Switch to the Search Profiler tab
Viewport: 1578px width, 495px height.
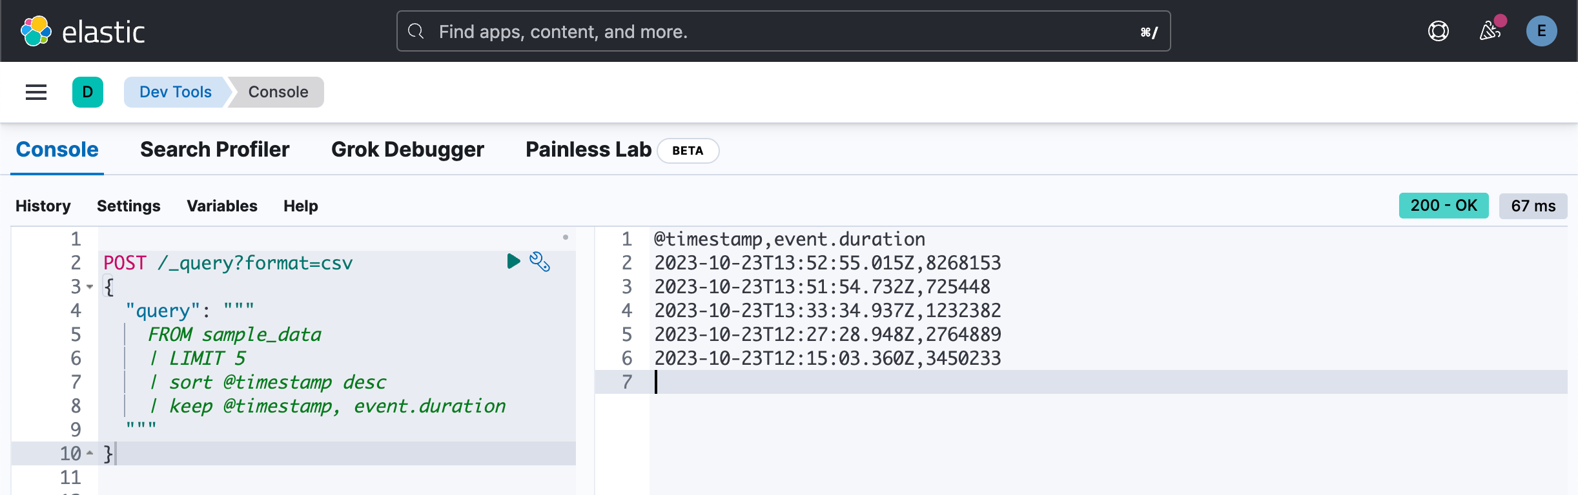[214, 149]
